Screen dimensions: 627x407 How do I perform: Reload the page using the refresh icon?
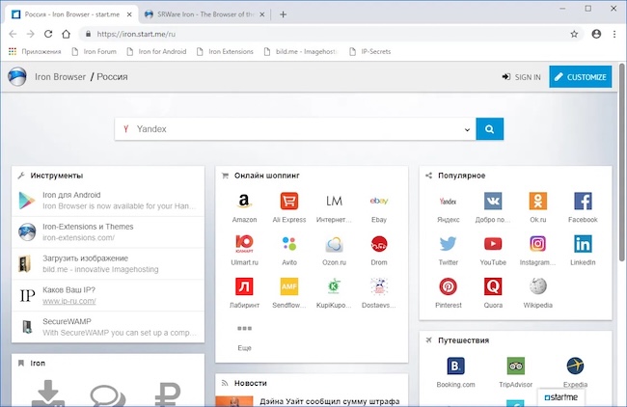point(48,34)
